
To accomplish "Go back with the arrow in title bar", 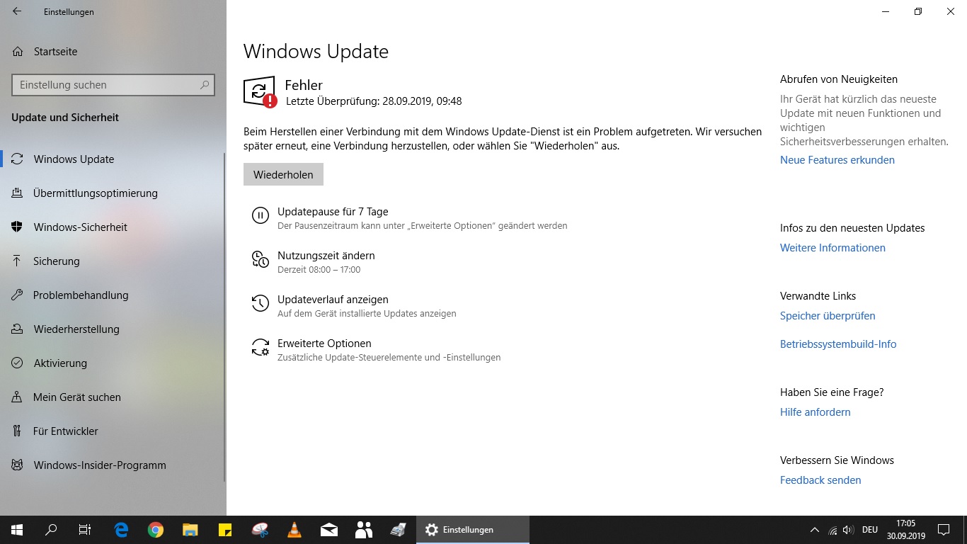I will pos(17,11).
